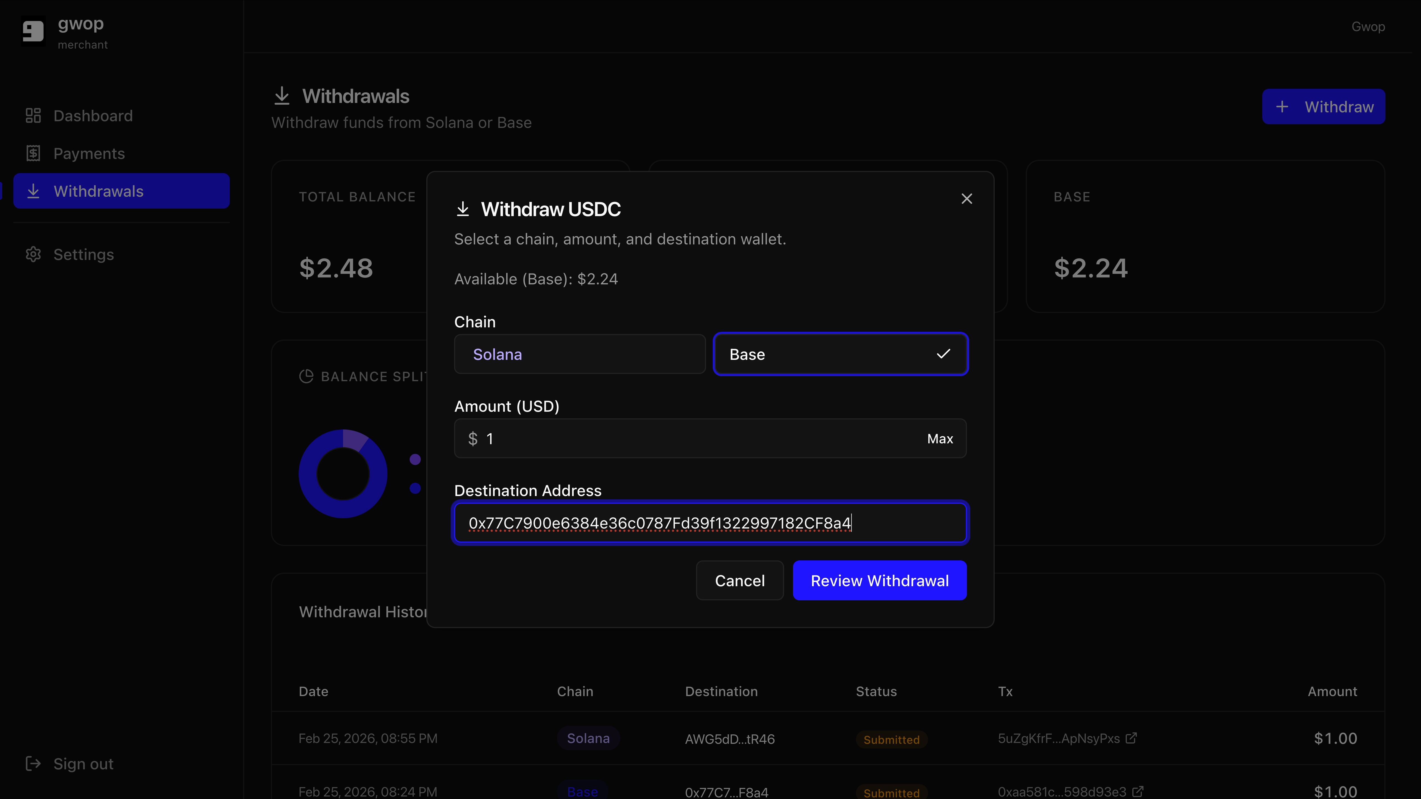Click the Base checkmark icon
This screenshot has width=1421, height=799.
click(943, 353)
